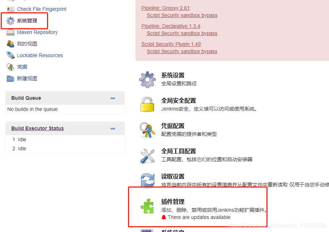Screen dimensions: 329x232
Task: Click the 全局工具配置 tools icon
Action: coord(147,156)
